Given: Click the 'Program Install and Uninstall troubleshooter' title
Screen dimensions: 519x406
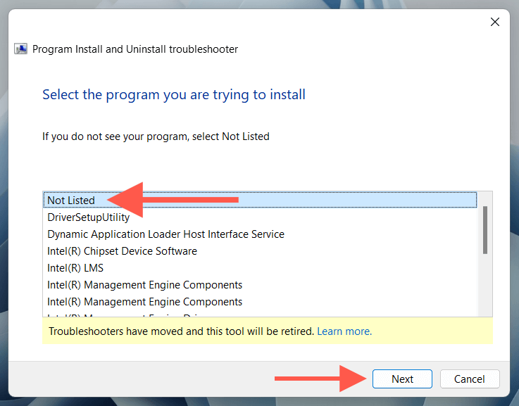Looking at the screenshot, I should coord(135,50).
